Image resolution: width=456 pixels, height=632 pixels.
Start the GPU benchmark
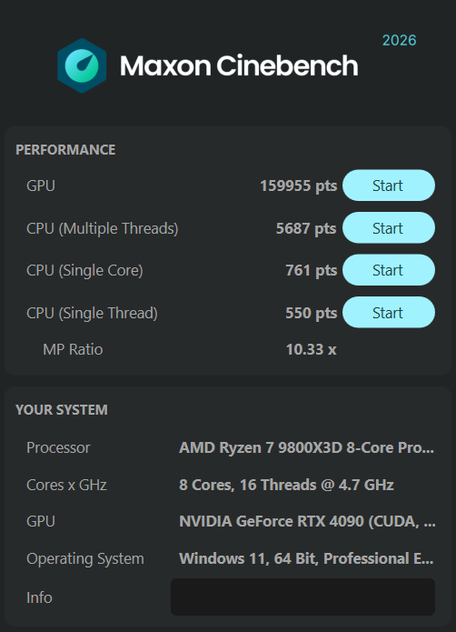coord(389,186)
